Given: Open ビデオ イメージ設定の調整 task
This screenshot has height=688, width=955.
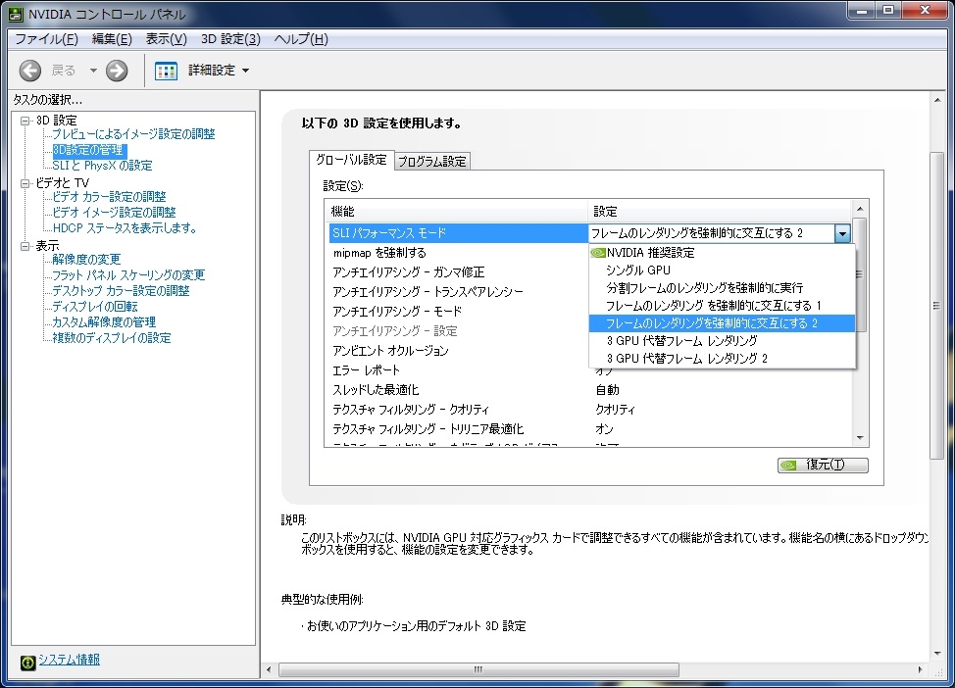Looking at the screenshot, I should pyautogui.click(x=114, y=213).
